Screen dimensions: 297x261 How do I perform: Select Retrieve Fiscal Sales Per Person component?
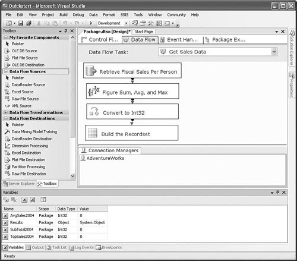[132, 71]
